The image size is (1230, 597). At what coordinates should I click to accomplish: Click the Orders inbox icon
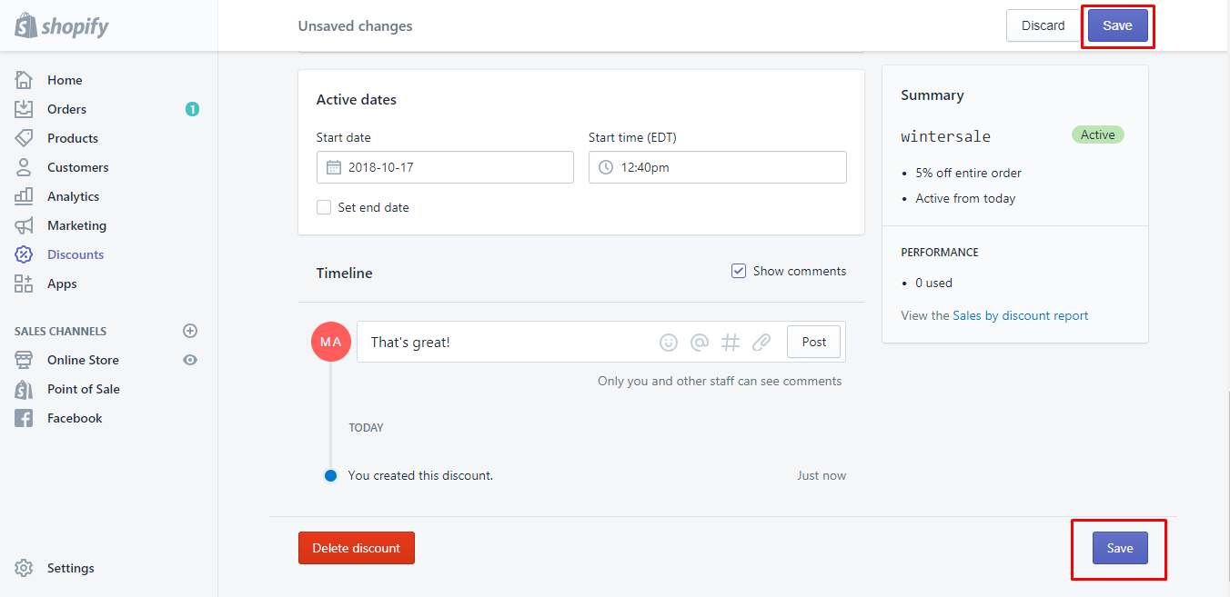pos(25,109)
